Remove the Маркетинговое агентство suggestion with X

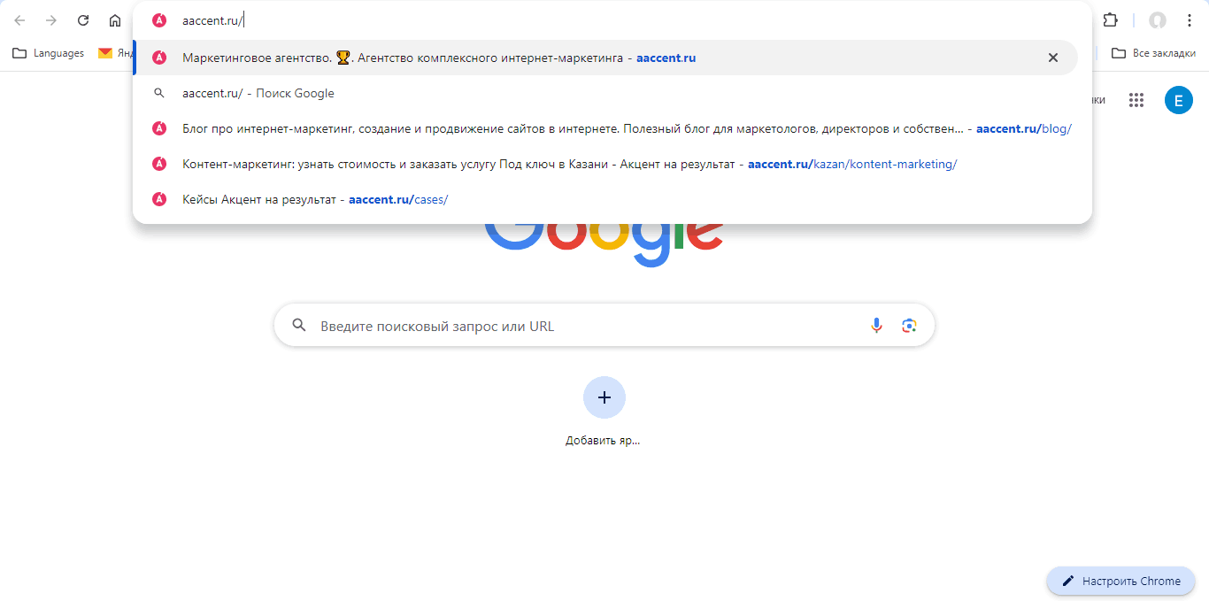[x=1053, y=58]
